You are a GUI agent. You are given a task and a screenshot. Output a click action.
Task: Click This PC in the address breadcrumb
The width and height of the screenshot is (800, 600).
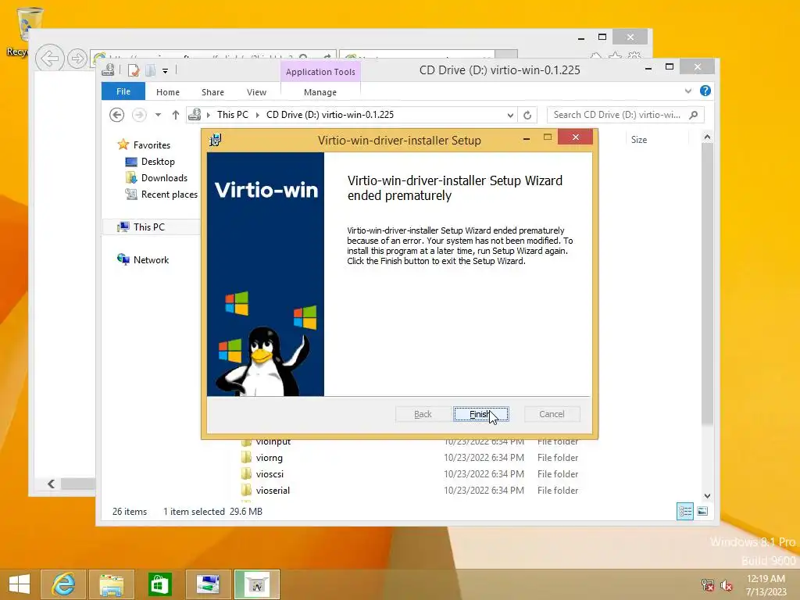point(233,115)
